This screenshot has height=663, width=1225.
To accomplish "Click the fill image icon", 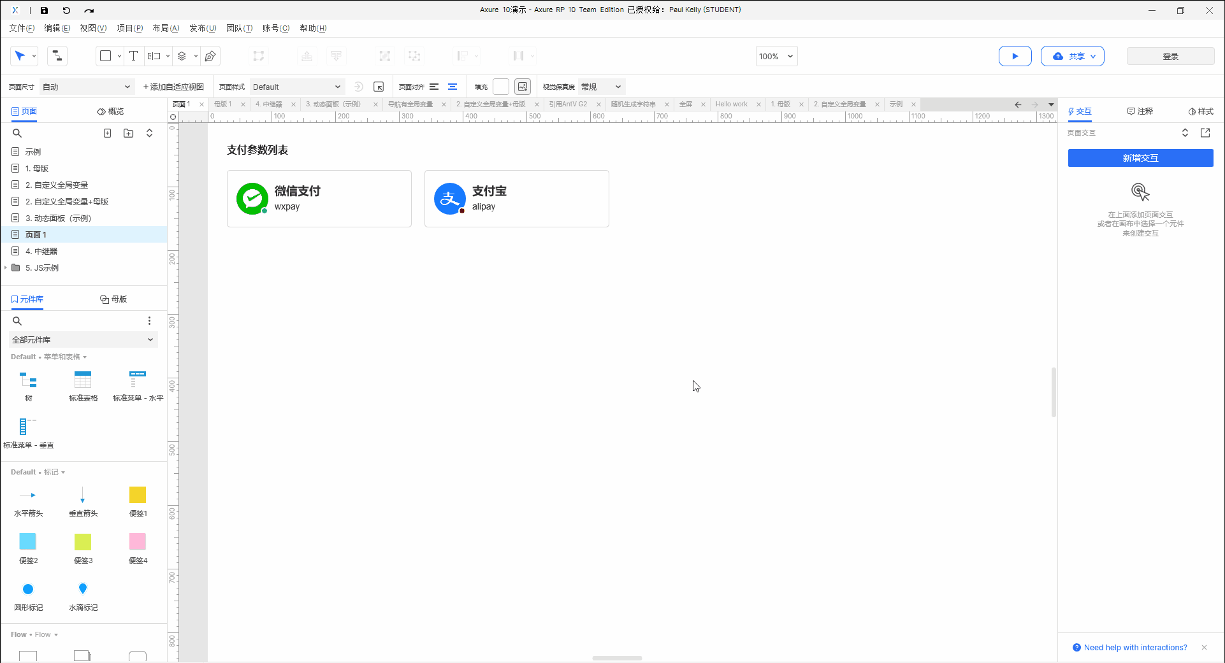I will [x=523, y=87].
